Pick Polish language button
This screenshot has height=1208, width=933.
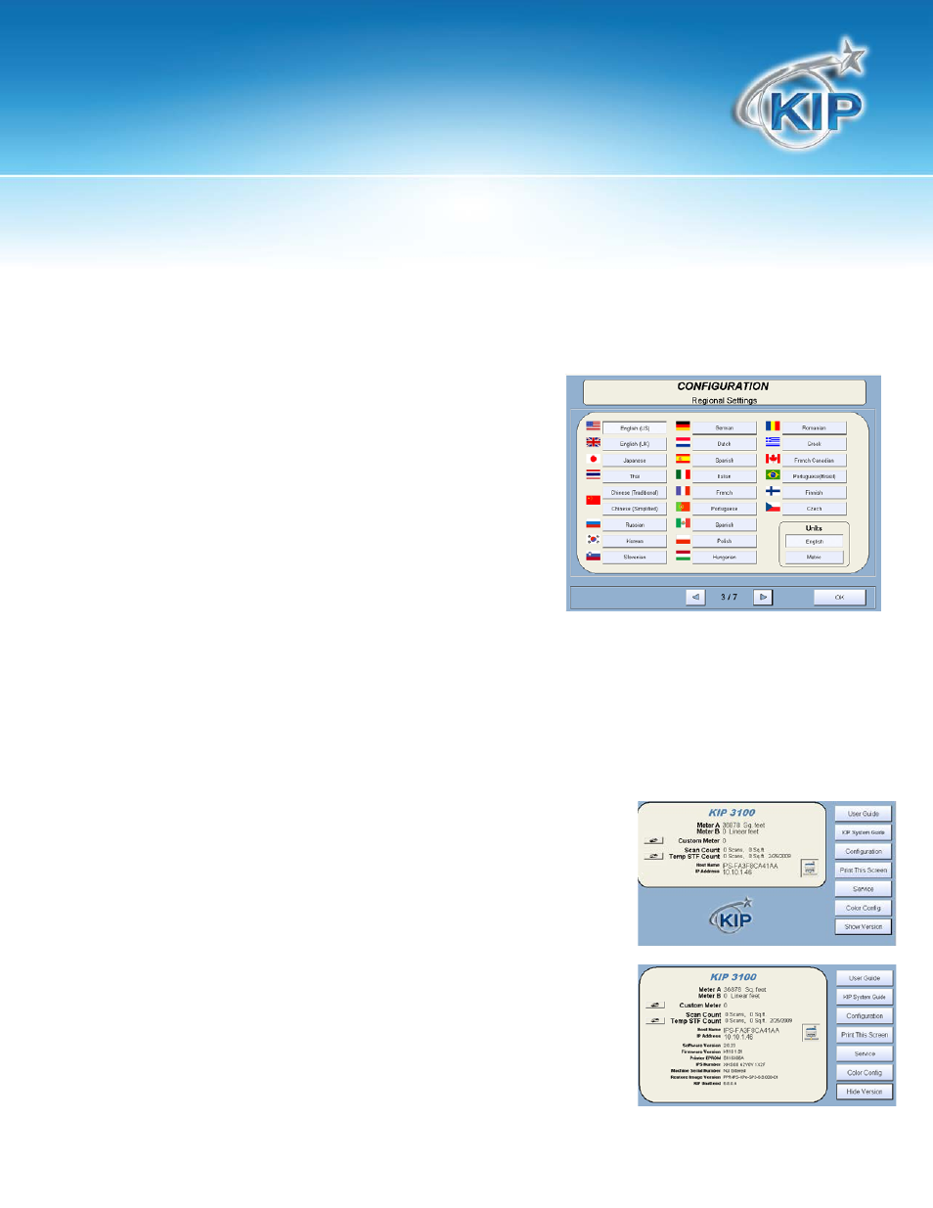(725, 541)
